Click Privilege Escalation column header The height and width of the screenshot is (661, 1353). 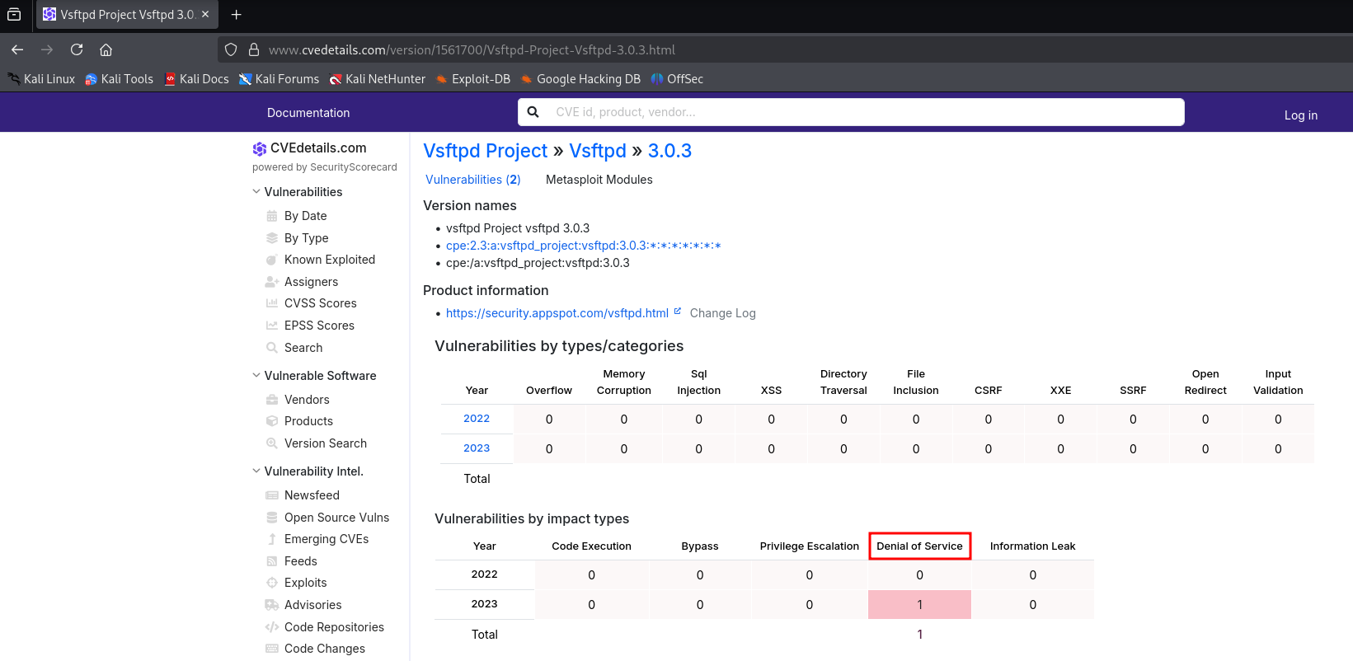point(809,546)
